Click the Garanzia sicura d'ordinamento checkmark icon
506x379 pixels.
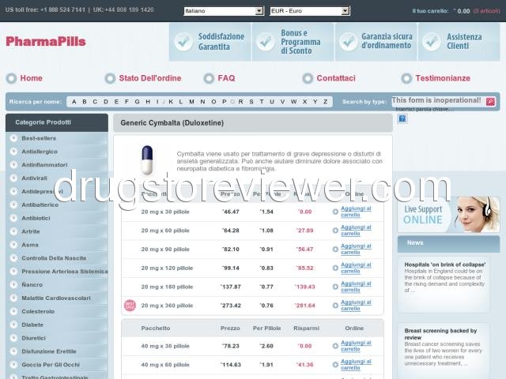(x=349, y=42)
